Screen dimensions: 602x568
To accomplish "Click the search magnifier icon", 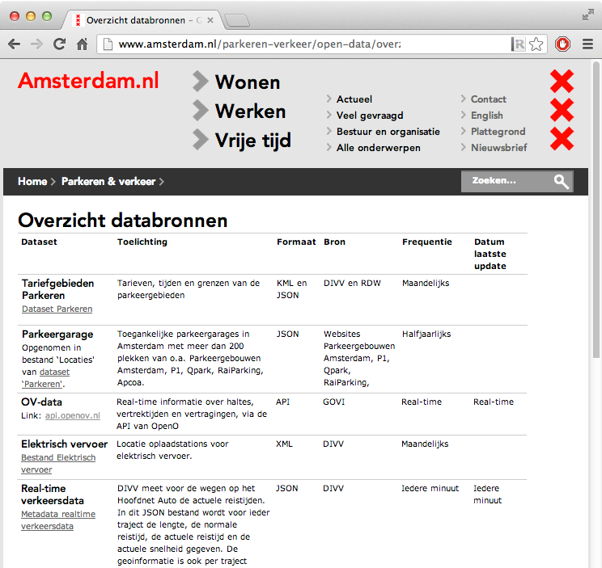I will (x=562, y=182).
